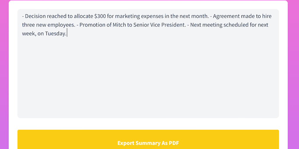The height and width of the screenshot is (149, 299).
Task: Click on "Promotion" in the second line
Action: tap(92, 25)
